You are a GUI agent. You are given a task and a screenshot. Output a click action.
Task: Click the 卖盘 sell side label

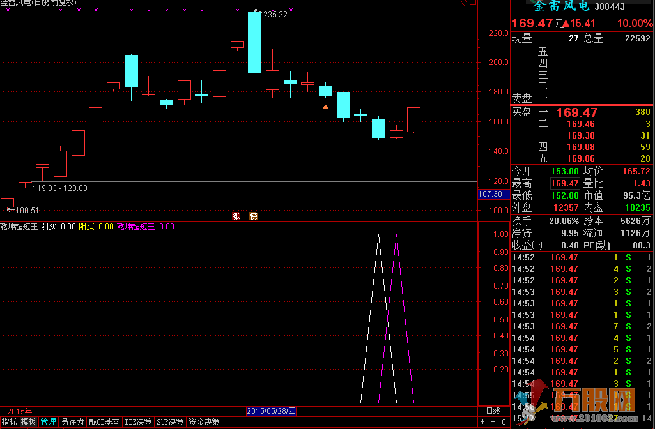click(521, 98)
